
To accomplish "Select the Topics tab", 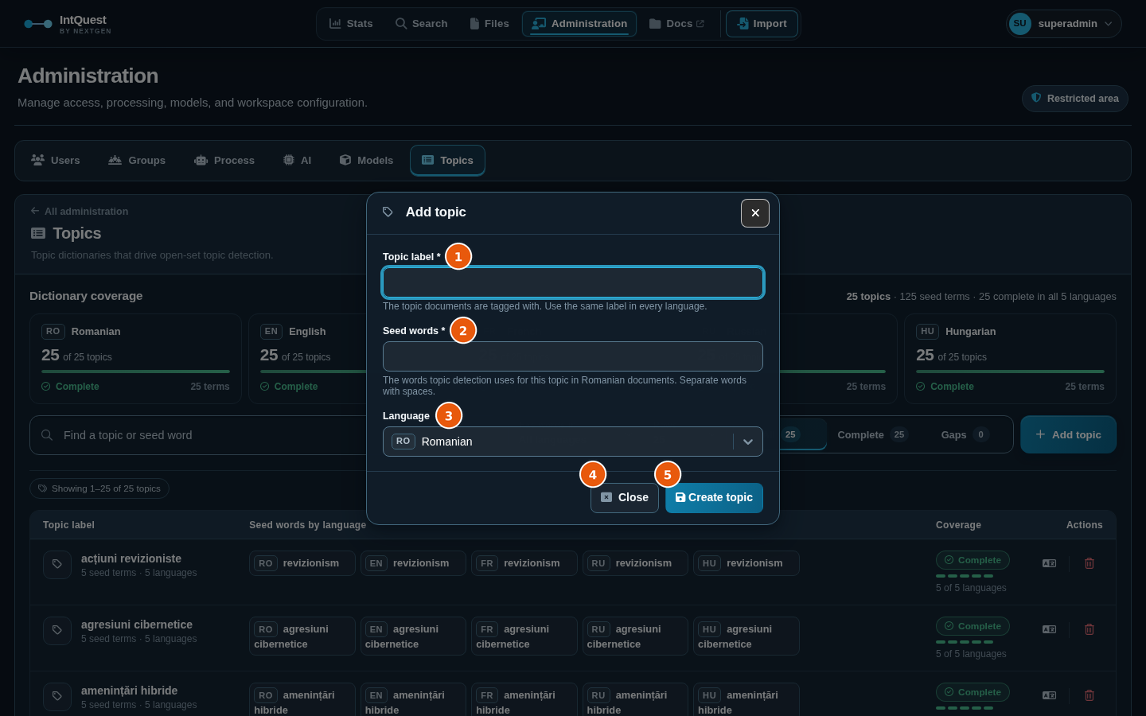I will 447,161.
